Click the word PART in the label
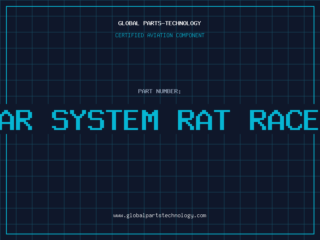 tap(145, 91)
